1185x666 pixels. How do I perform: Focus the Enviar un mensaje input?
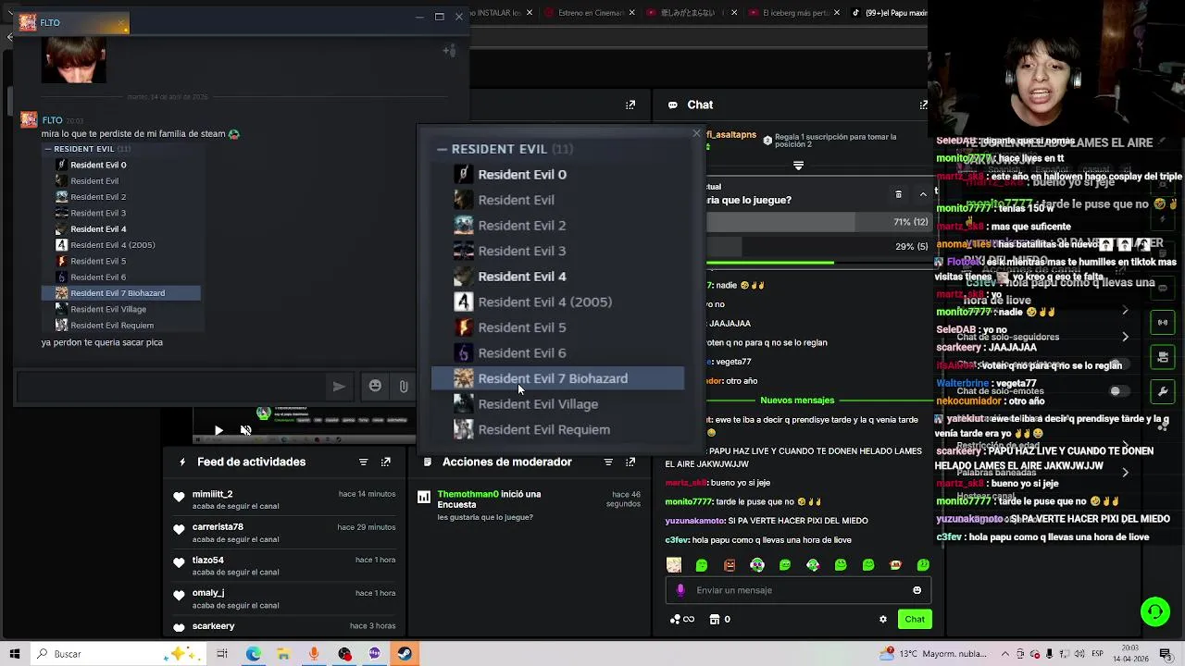796,590
